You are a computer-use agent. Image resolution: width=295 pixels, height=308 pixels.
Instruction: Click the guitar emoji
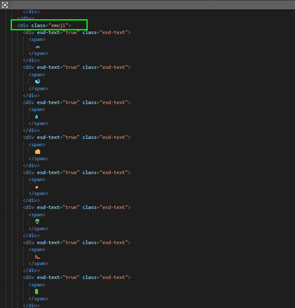[37, 186]
